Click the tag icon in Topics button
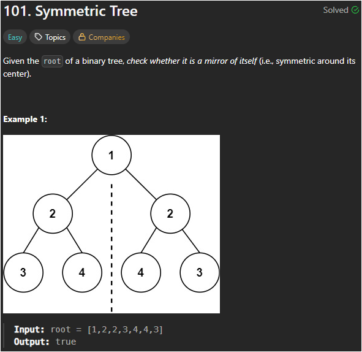The width and height of the screenshot is (362, 352). pos(38,37)
